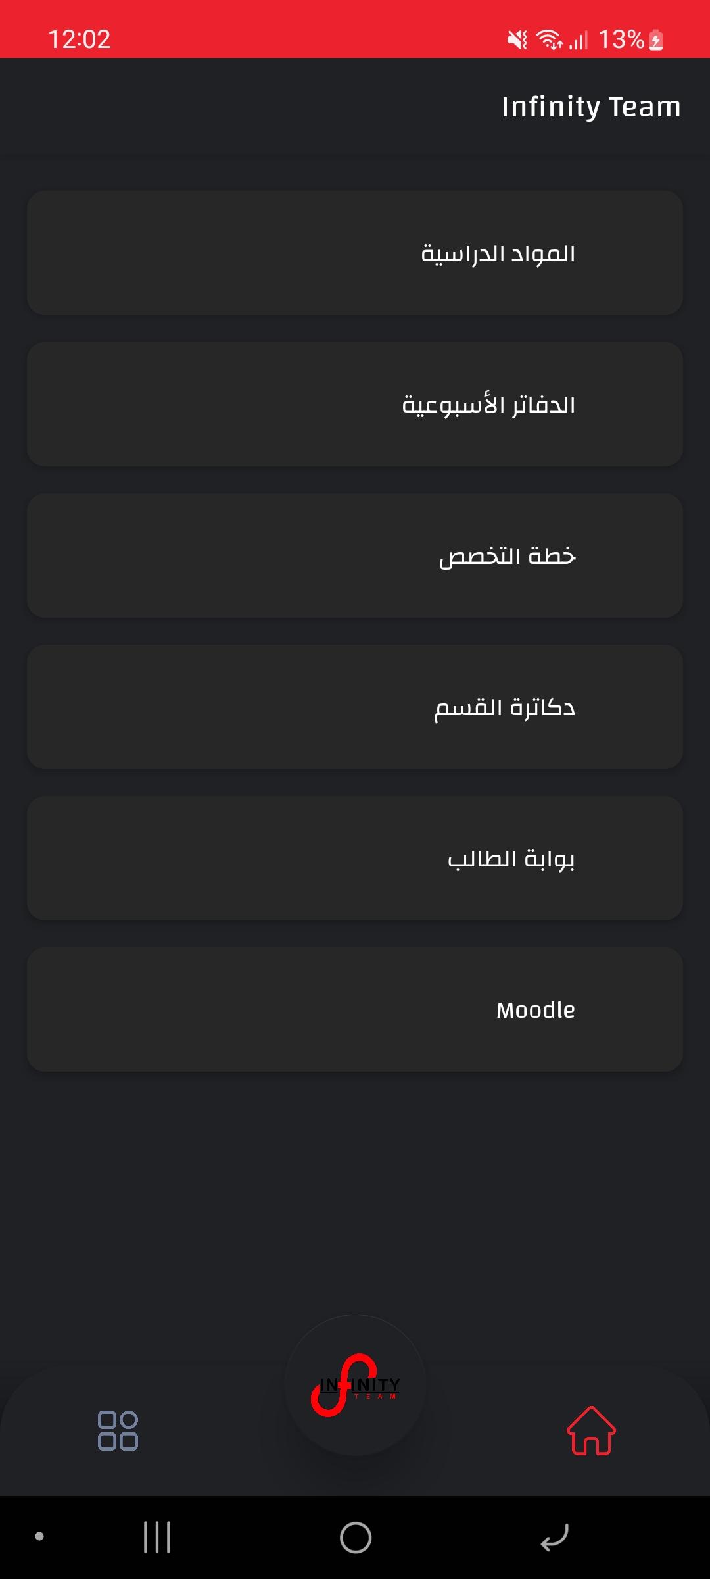Tap the muted sound status icon
This screenshot has height=1579, width=710.
coord(517,40)
